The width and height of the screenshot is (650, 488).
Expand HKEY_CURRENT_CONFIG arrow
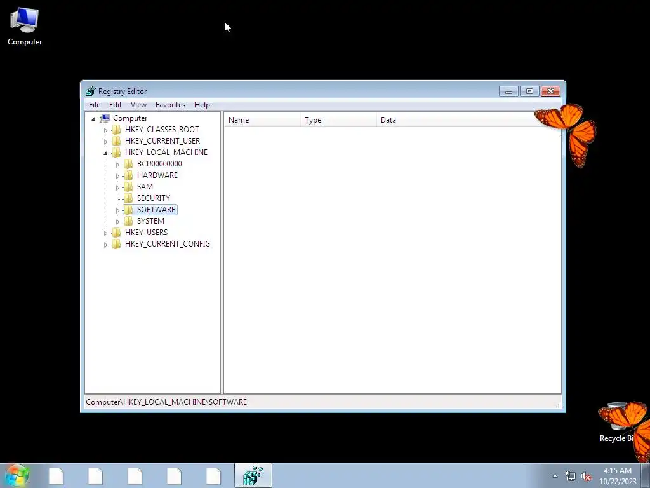[x=105, y=245]
